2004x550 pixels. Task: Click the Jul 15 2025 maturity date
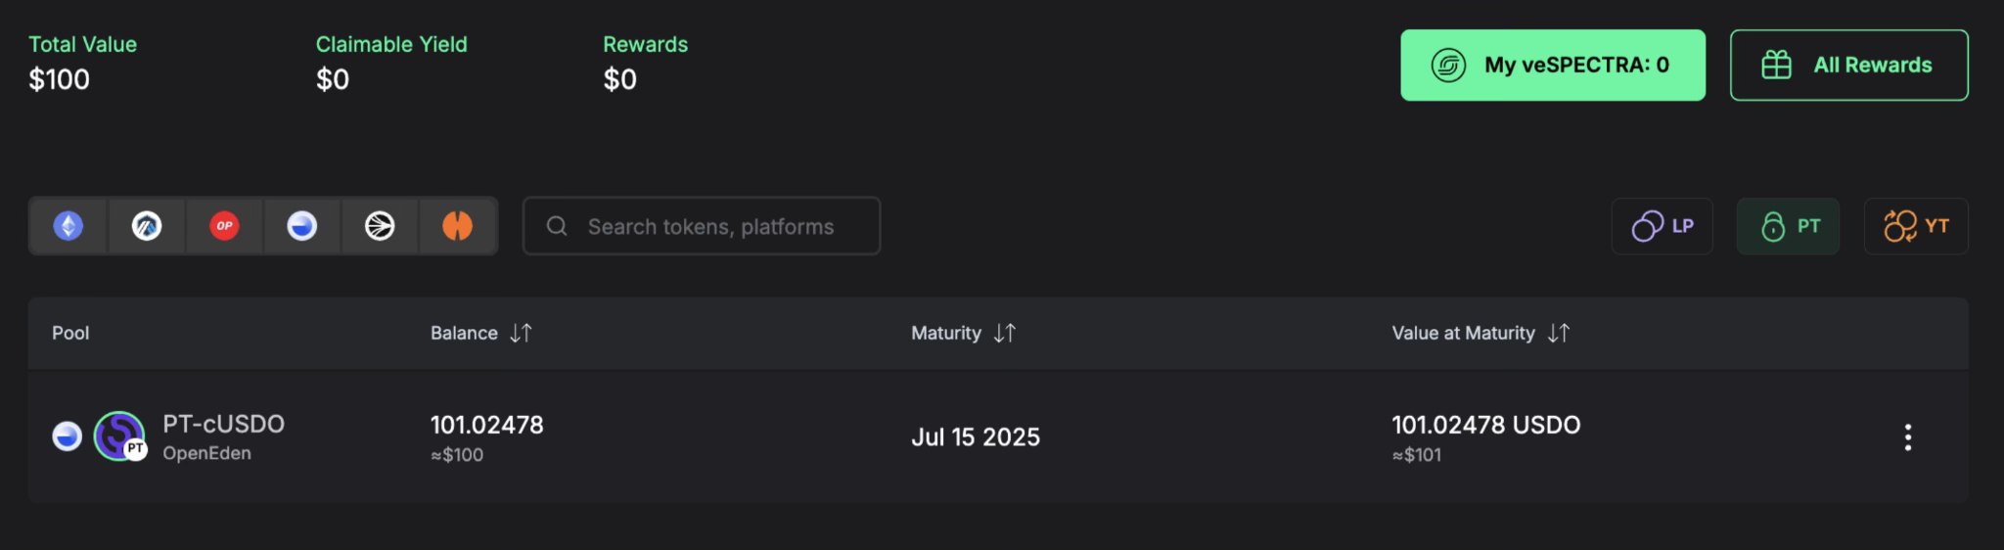point(975,437)
